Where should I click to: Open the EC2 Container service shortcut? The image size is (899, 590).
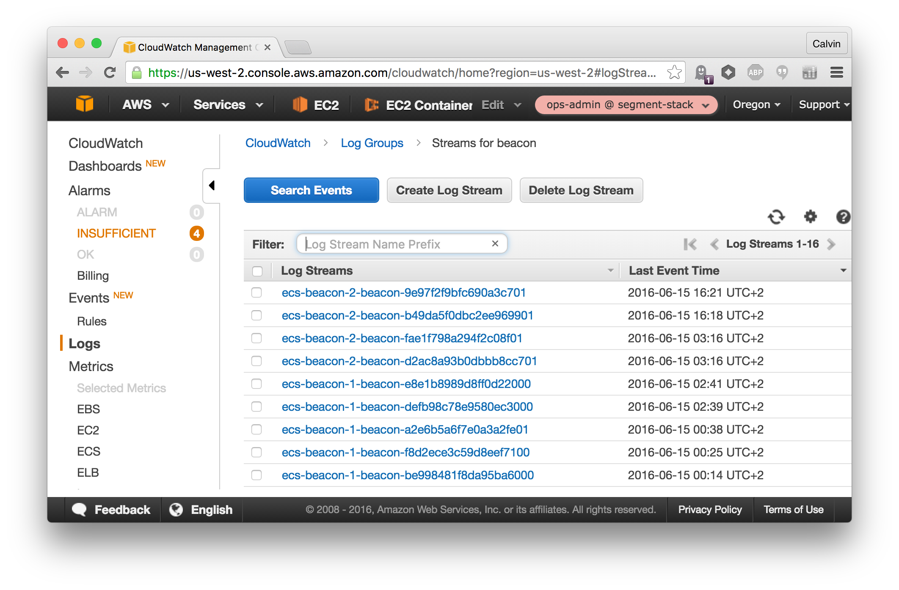pos(418,105)
